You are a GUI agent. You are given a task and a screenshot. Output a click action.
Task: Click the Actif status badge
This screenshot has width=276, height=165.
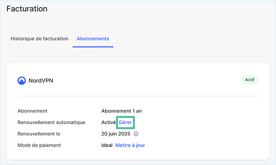pyautogui.click(x=250, y=80)
